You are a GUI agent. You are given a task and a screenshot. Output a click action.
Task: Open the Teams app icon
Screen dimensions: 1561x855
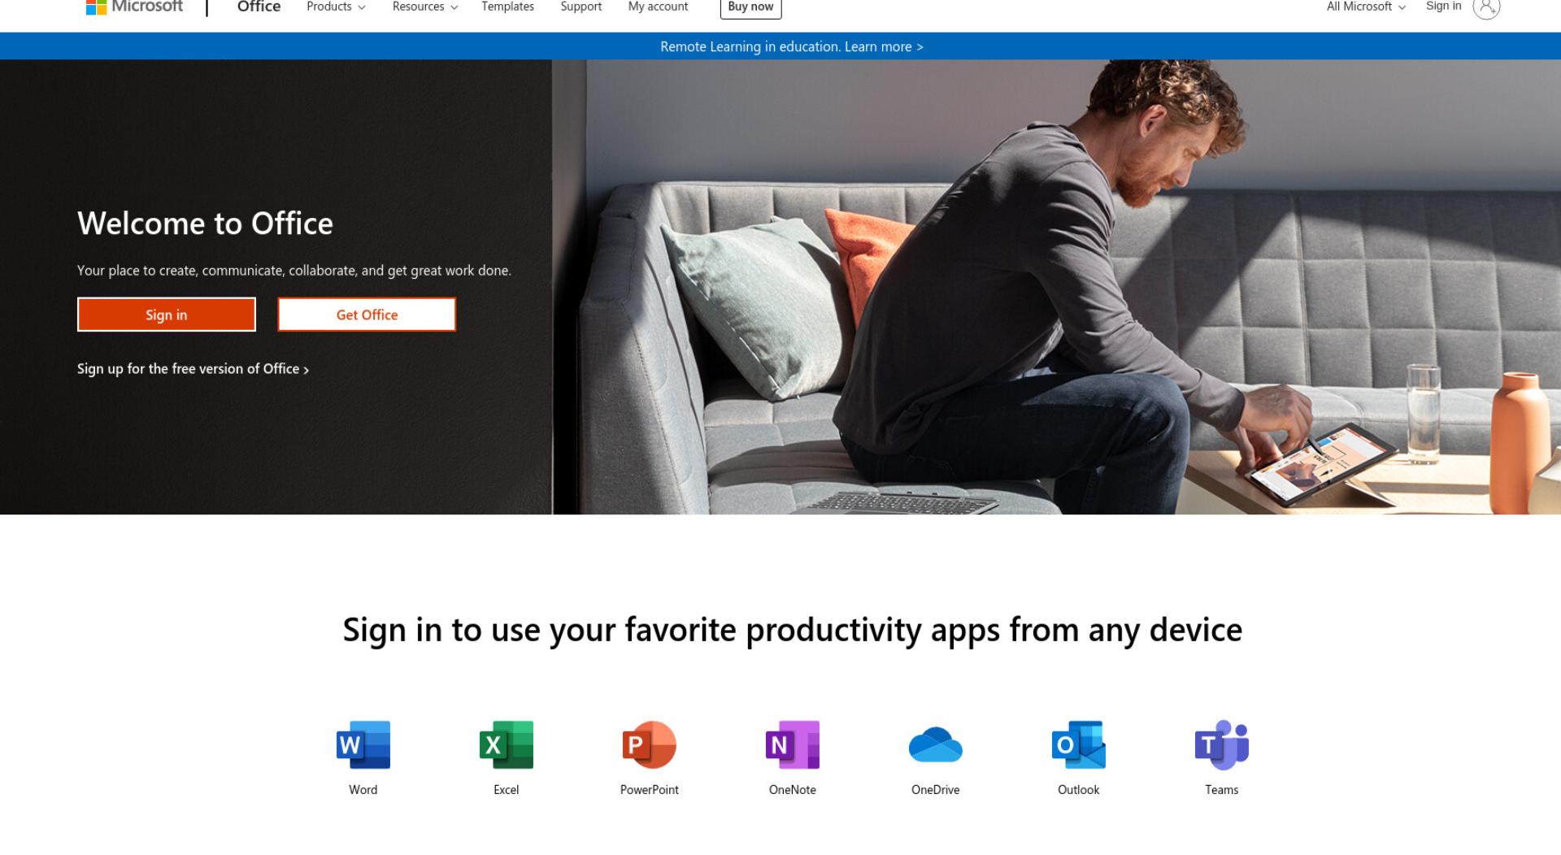point(1222,744)
